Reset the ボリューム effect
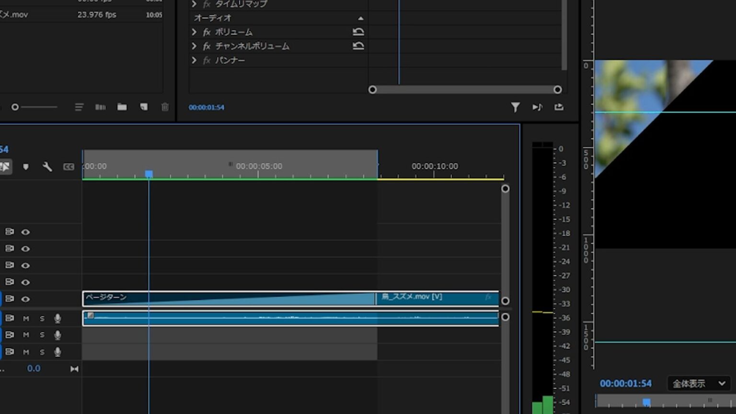 coord(358,32)
